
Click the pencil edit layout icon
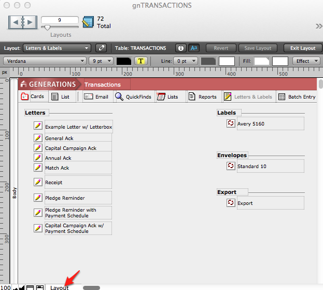tap(101, 48)
